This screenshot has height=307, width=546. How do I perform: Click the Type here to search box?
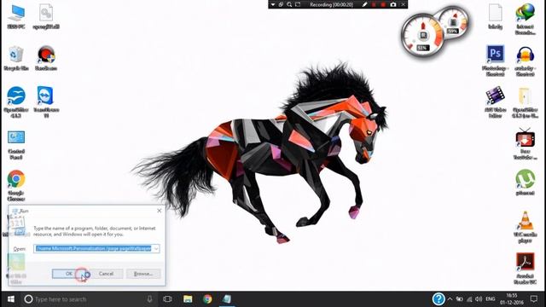point(89,299)
